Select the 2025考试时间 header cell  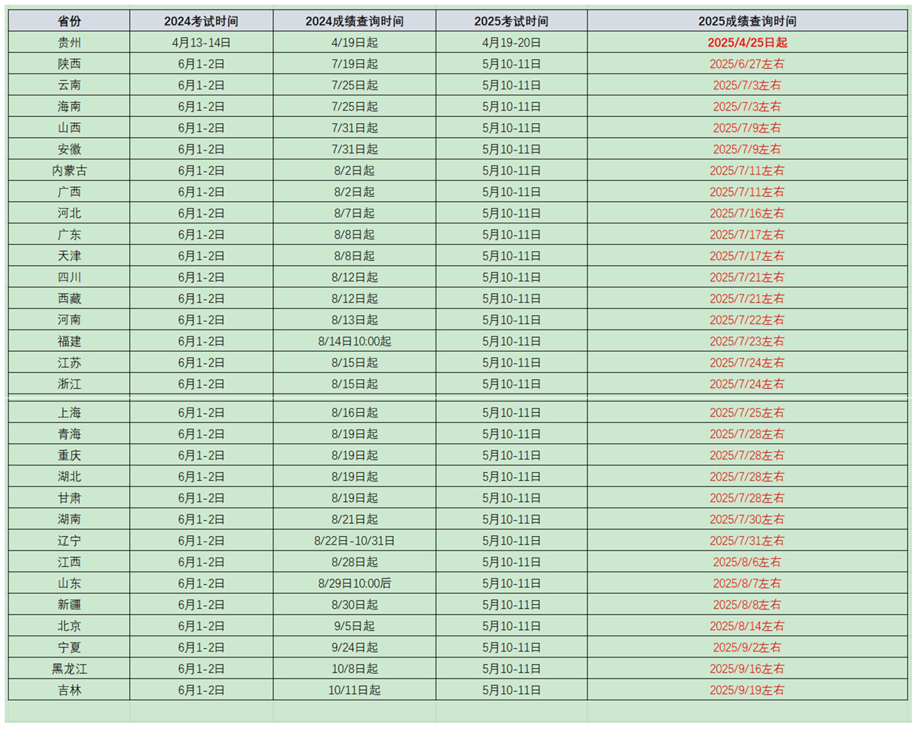click(511, 21)
